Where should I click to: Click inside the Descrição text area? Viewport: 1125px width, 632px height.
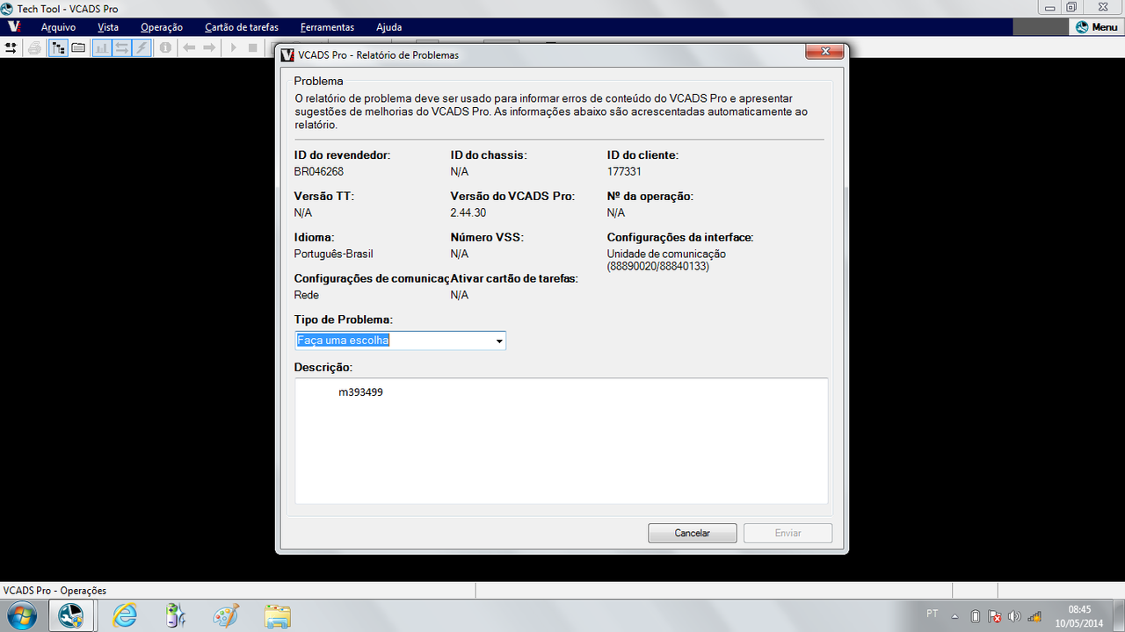pos(561,441)
